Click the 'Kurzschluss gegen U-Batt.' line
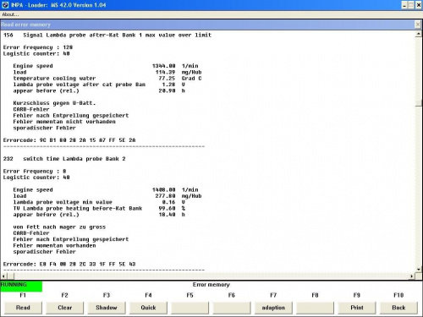This screenshot has height=317, width=423. pos(54,103)
